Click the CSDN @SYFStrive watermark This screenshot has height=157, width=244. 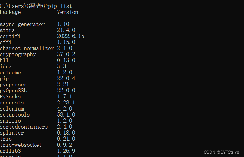[221, 152]
